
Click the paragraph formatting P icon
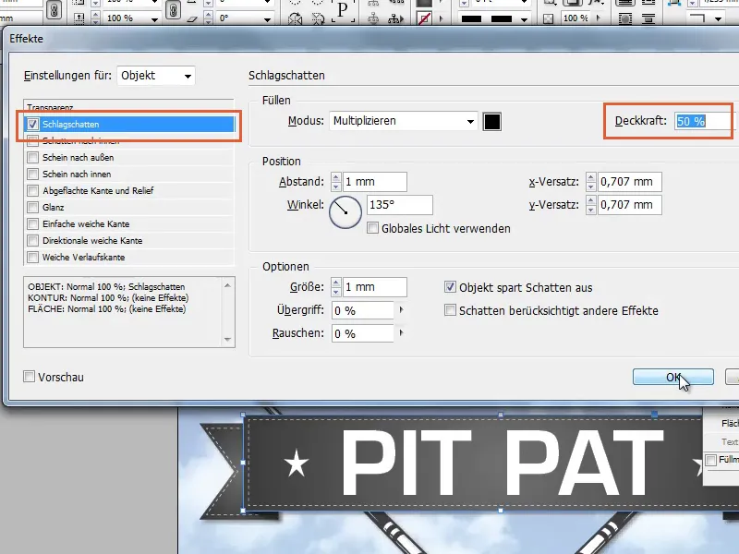343,11
